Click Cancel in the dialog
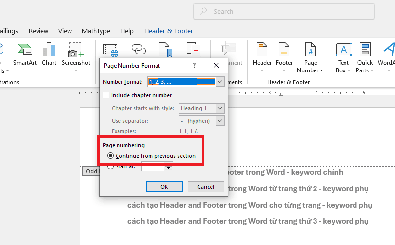 tap(206, 187)
